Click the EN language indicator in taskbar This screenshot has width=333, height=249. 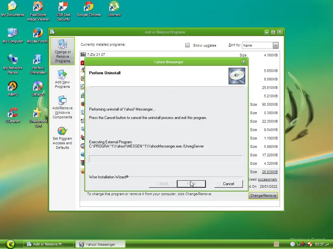pyautogui.click(x=276, y=244)
